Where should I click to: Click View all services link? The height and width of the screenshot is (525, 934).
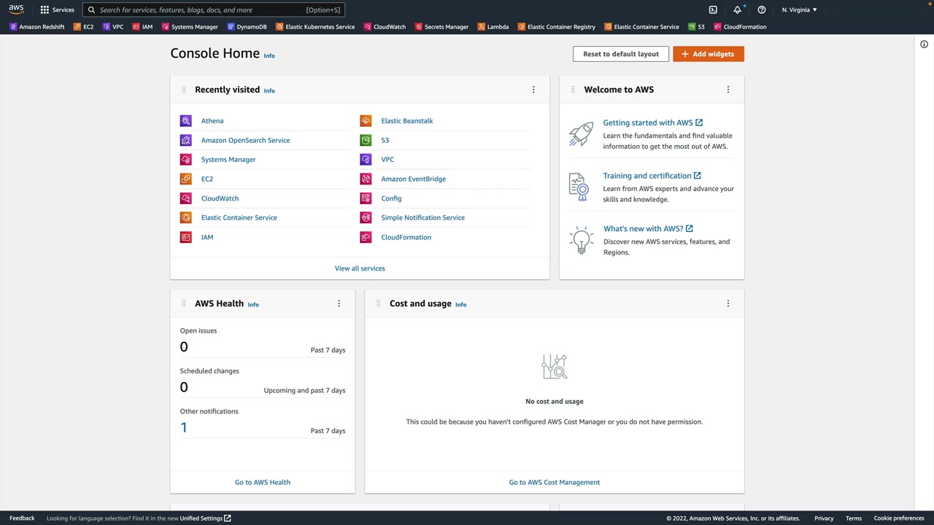360,268
